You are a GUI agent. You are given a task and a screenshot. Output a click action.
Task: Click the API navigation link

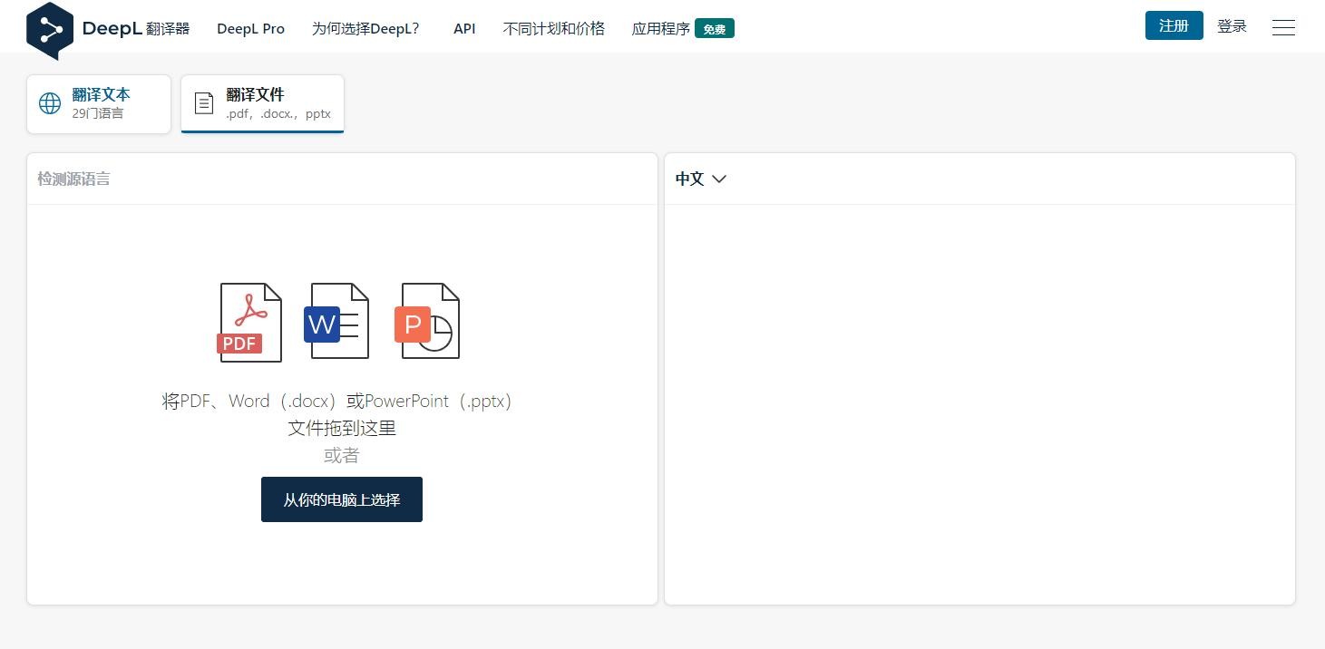(x=464, y=28)
